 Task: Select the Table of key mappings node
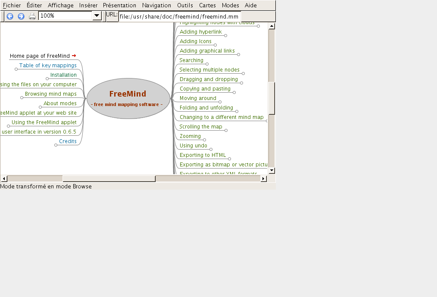(48, 65)
